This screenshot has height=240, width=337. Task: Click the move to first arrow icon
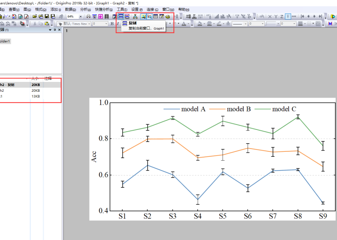pyautogui.click(x=302, y=17)
